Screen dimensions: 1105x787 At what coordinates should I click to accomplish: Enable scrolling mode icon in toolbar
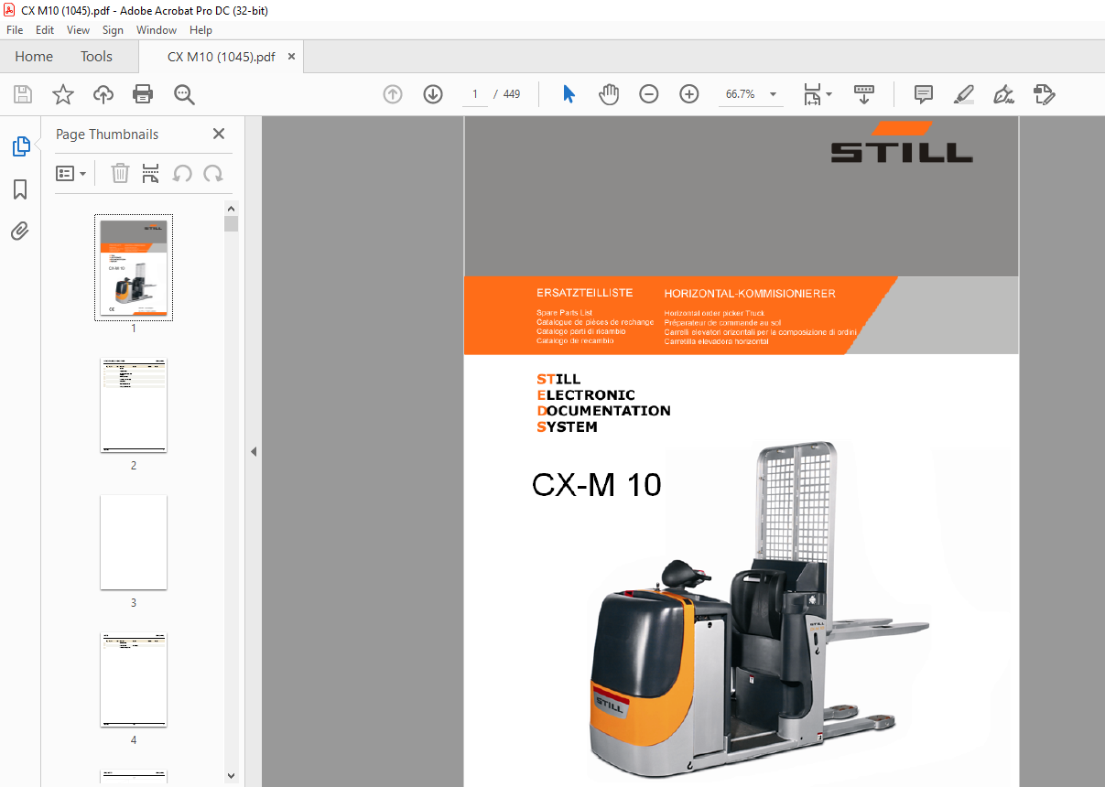864,94
